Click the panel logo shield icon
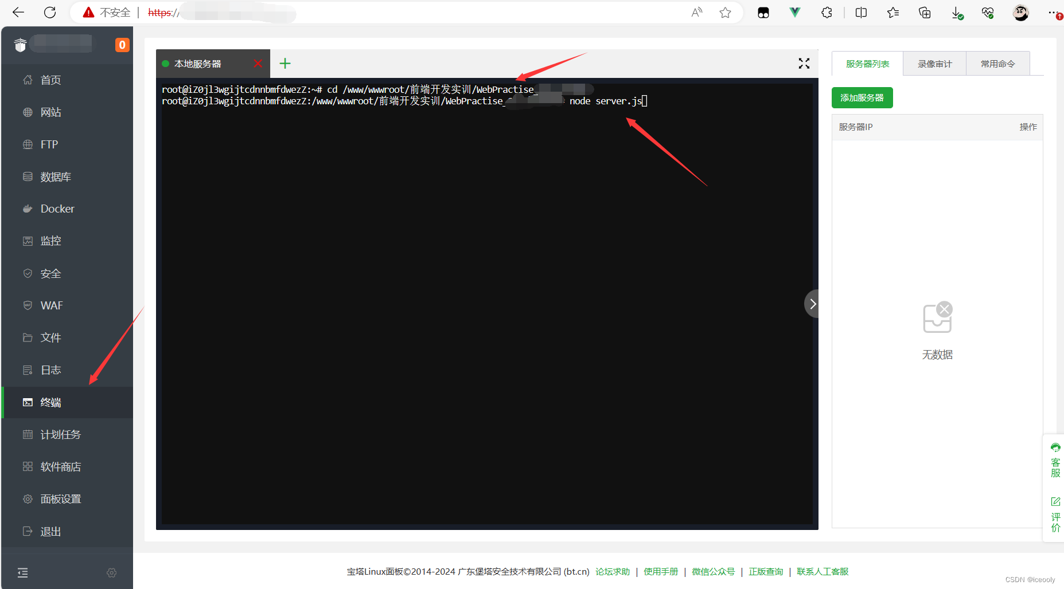The height and width of the screenshot is (589, 1064). [x=20, y=45]
